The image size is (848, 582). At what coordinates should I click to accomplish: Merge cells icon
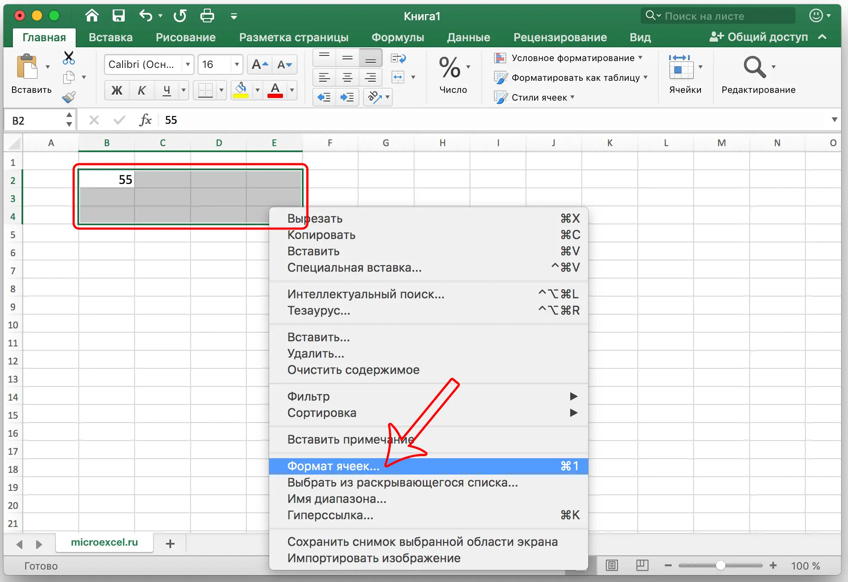pyautogui.click(x=398, y=77)
